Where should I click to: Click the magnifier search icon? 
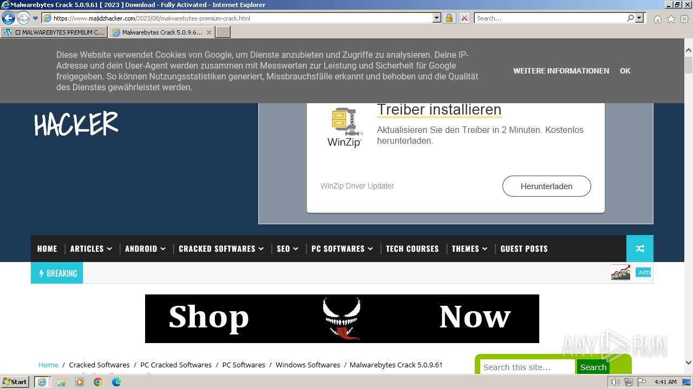(630, 18)
